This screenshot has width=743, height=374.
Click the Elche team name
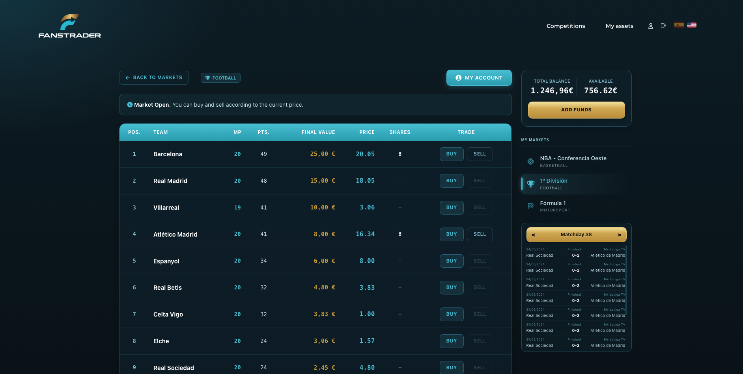(x=161, y=341)
